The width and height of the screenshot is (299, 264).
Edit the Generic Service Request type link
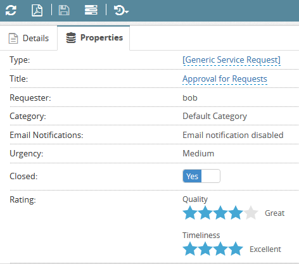coord(231,60)
